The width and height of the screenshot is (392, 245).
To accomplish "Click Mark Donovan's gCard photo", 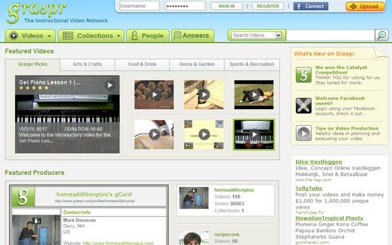I will coord(36,229).
